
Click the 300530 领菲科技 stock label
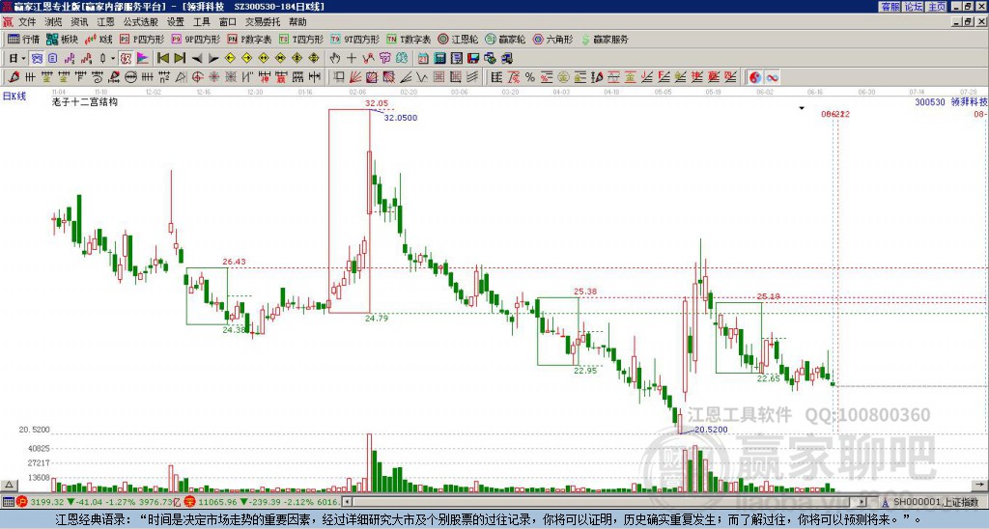click(x=951, y=101)
